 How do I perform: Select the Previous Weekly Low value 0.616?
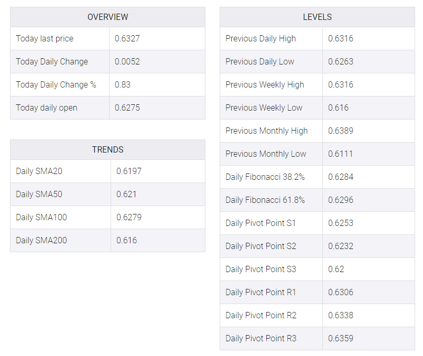338,107
